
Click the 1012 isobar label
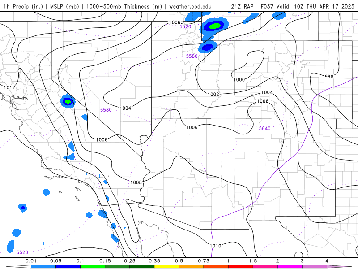9,87
